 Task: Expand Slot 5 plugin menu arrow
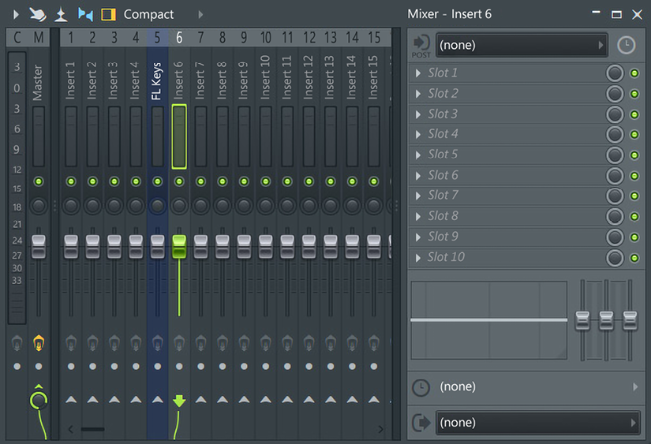tap(418, 155)
